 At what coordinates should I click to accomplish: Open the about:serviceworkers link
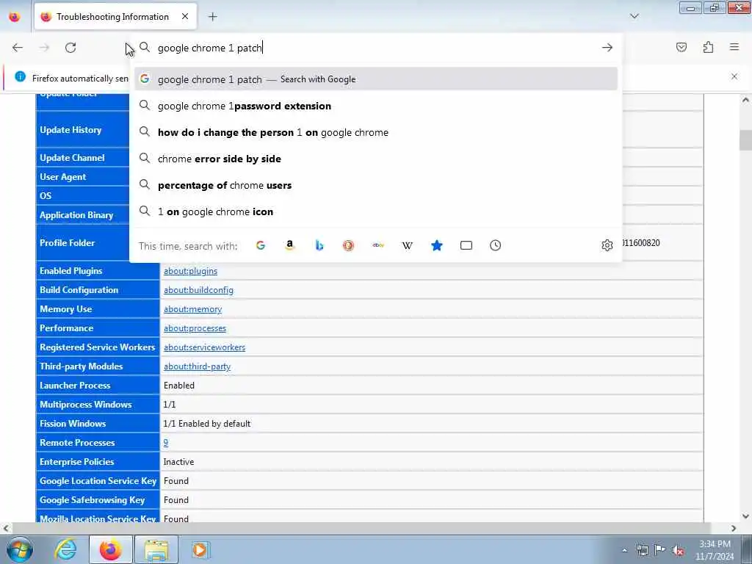(204, 347)
